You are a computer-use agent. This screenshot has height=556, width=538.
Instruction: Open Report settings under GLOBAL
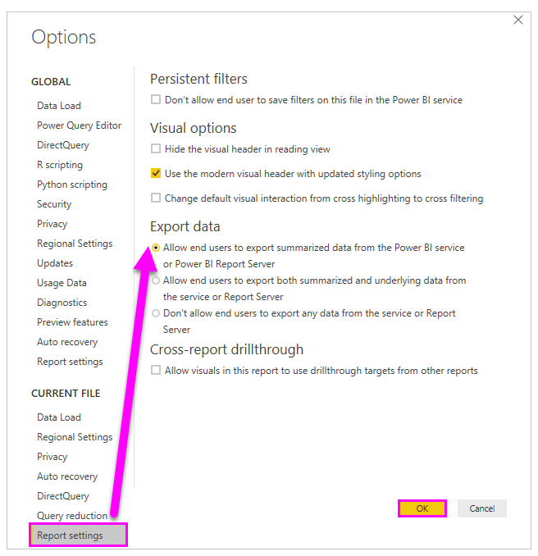70,362
